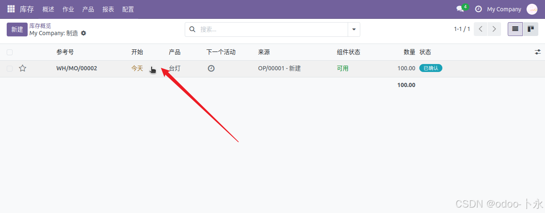Click the 已确认 status badge
This screenshot has width=545, height=213.
(x=431, y=68)
